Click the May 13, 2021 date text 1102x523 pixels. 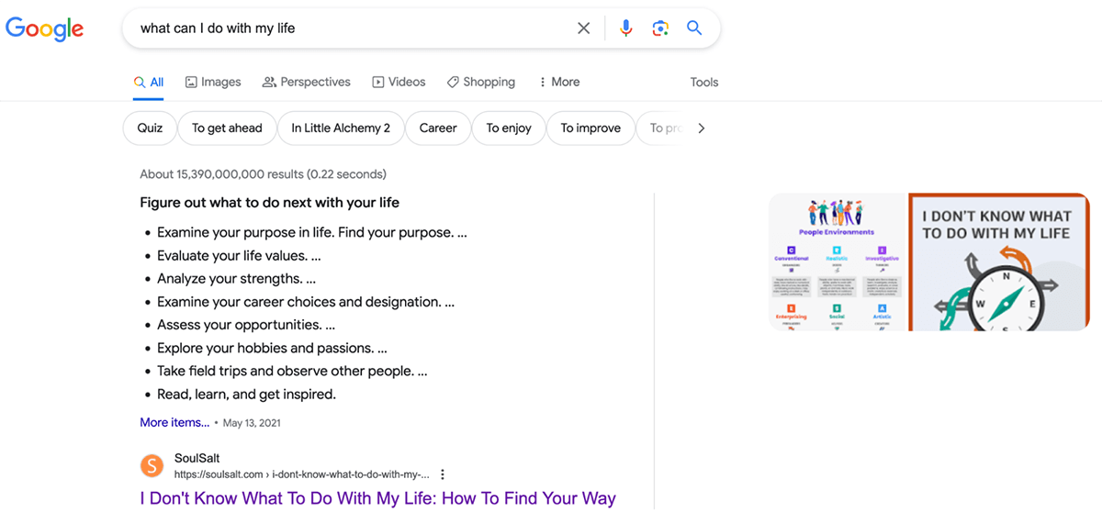(x=252, y=423)
